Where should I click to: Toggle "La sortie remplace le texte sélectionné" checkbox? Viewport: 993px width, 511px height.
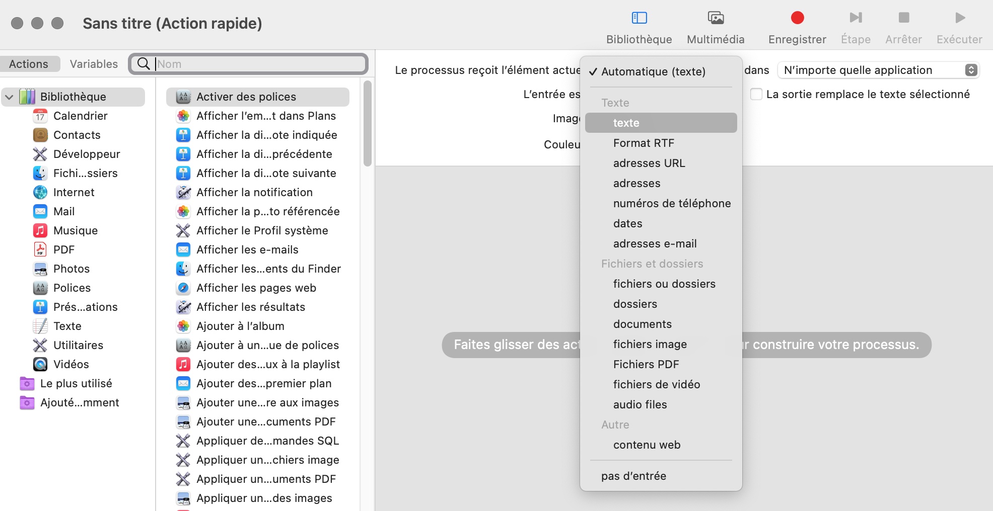coord(756,94)
